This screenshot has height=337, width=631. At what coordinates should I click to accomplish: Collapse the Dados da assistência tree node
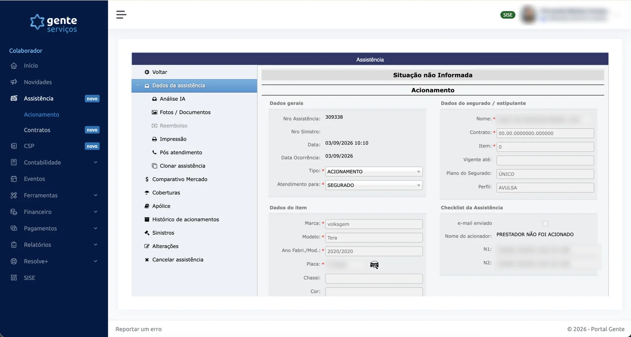[138, 86]
